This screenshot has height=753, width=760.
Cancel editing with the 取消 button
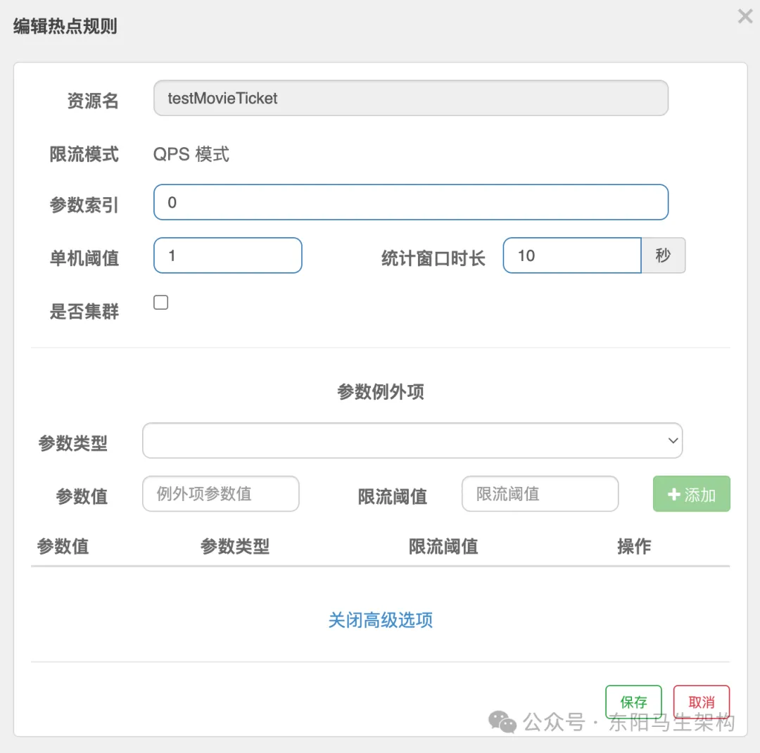701,702
